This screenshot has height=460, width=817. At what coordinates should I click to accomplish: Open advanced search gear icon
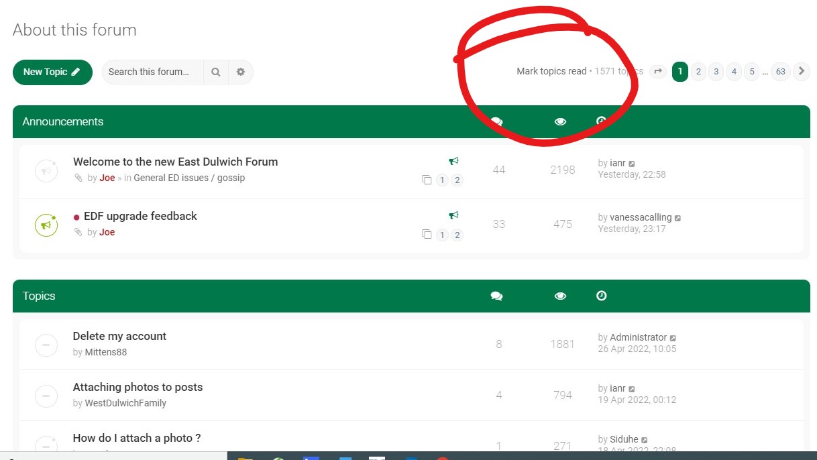(241, 72)
